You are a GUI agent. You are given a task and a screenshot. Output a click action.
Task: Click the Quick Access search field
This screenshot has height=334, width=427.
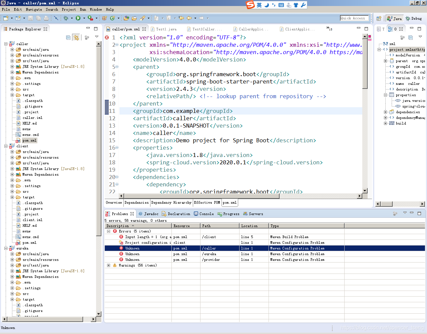[x=354, y=18]
